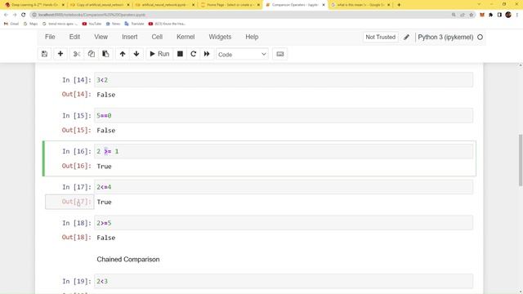This screenshot has width=523, height=294.
Task: Go forward in browser history
Action: coord(15,15)
